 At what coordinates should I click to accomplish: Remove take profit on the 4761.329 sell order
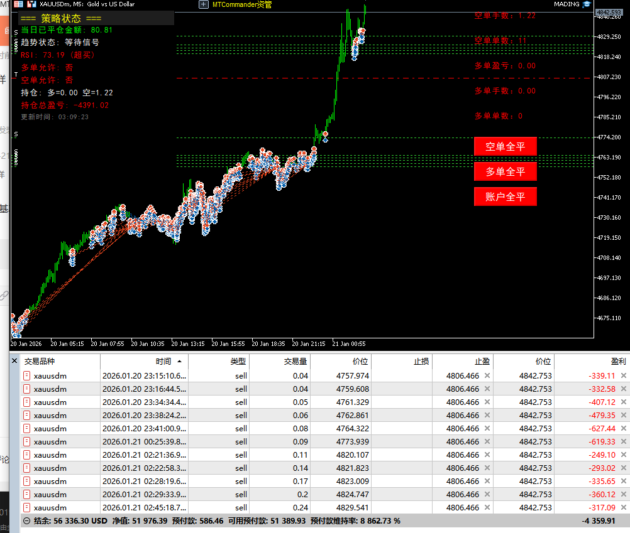487,402
